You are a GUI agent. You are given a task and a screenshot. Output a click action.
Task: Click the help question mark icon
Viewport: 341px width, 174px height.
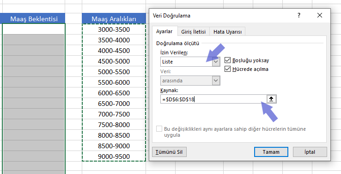click(x=299, y=15)
